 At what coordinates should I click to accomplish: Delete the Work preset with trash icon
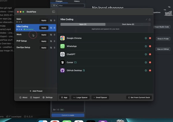[x=54, y=35]
